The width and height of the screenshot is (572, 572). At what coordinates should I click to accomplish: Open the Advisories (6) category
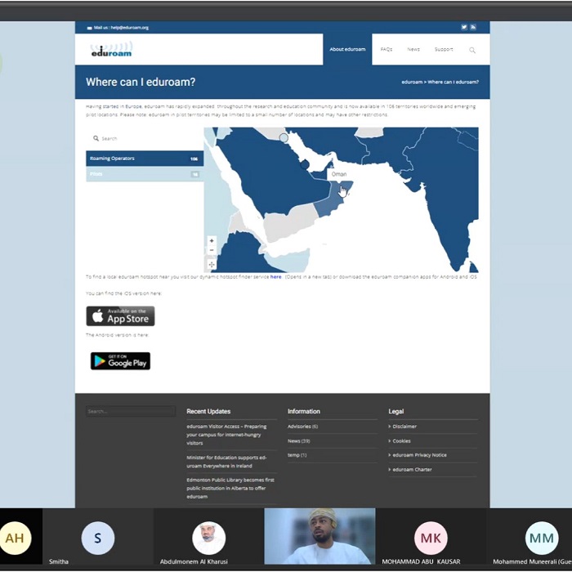point(303,427)
